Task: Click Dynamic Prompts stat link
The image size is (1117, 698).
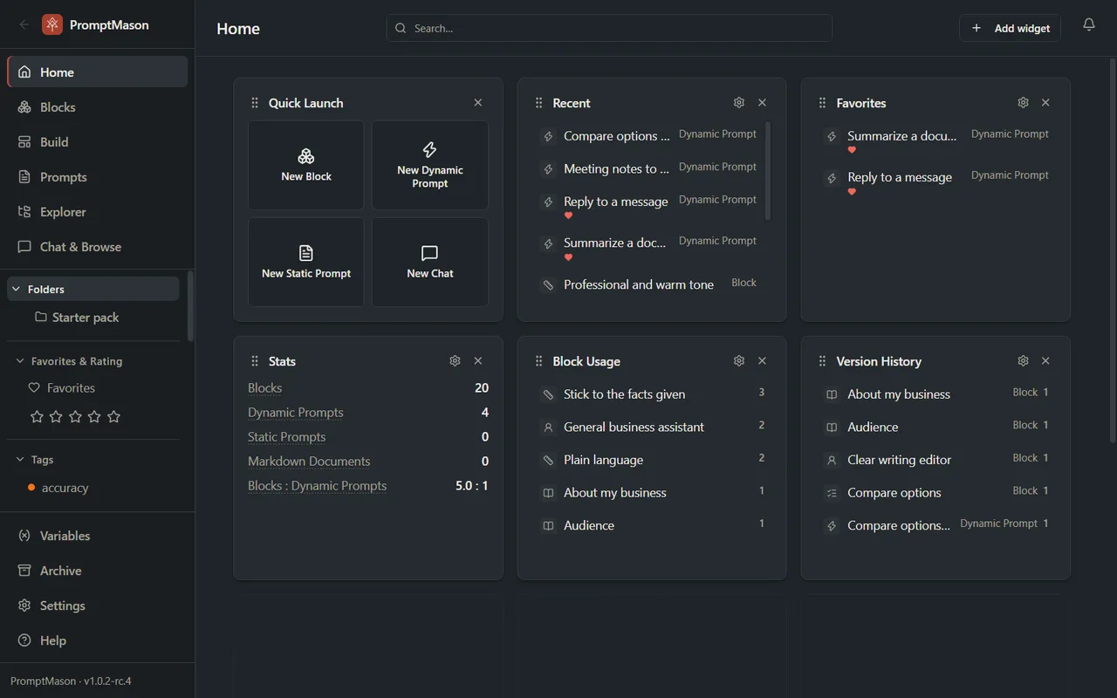Action: point(295,413)
